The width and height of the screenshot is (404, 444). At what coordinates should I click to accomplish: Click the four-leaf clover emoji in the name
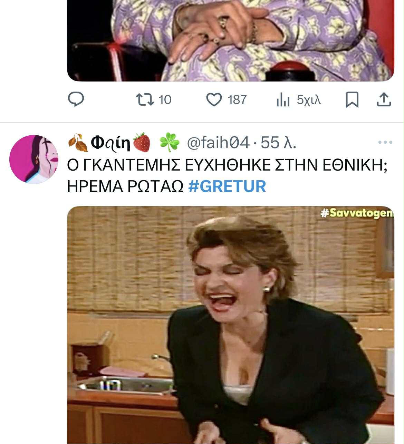(169, 142)
